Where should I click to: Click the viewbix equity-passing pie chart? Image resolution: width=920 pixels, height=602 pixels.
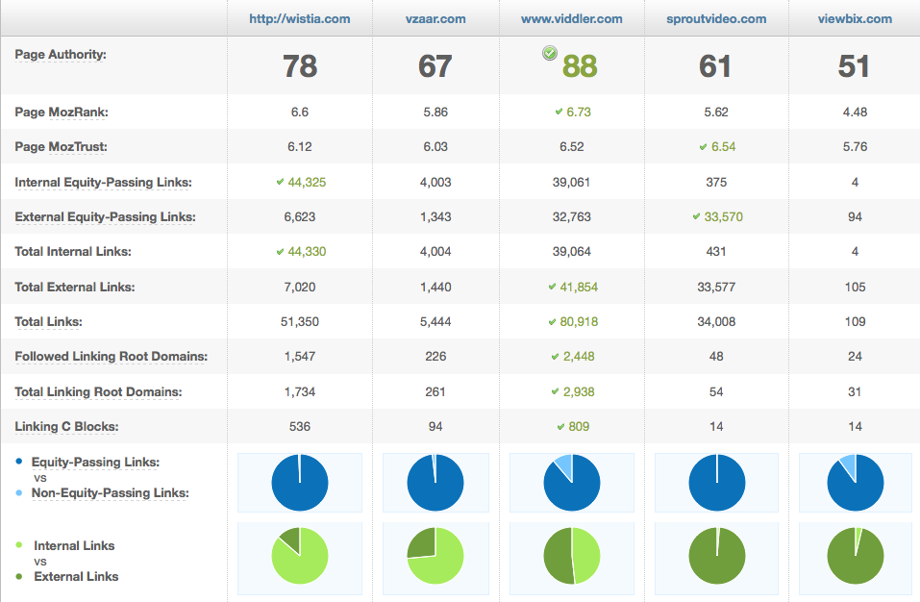856,483
